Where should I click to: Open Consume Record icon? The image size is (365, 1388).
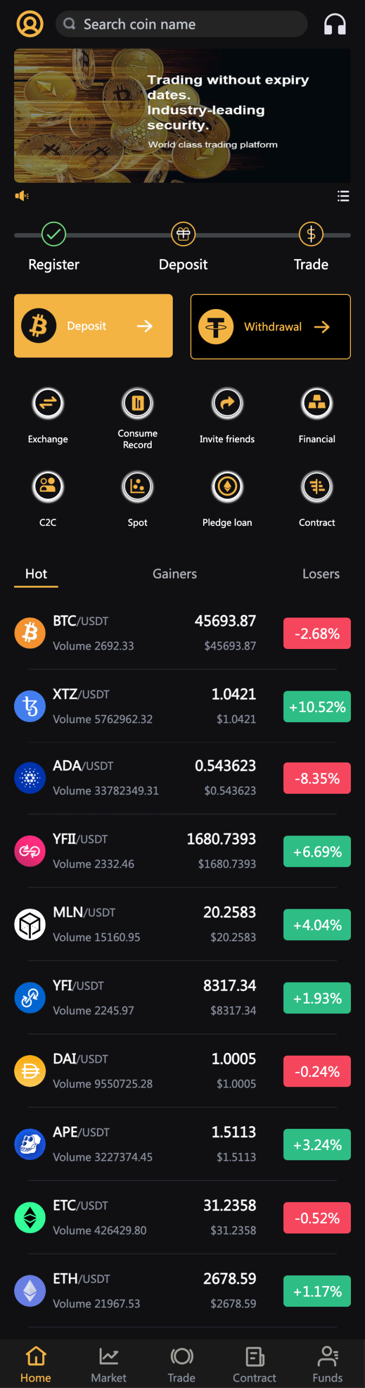point(138,403)
